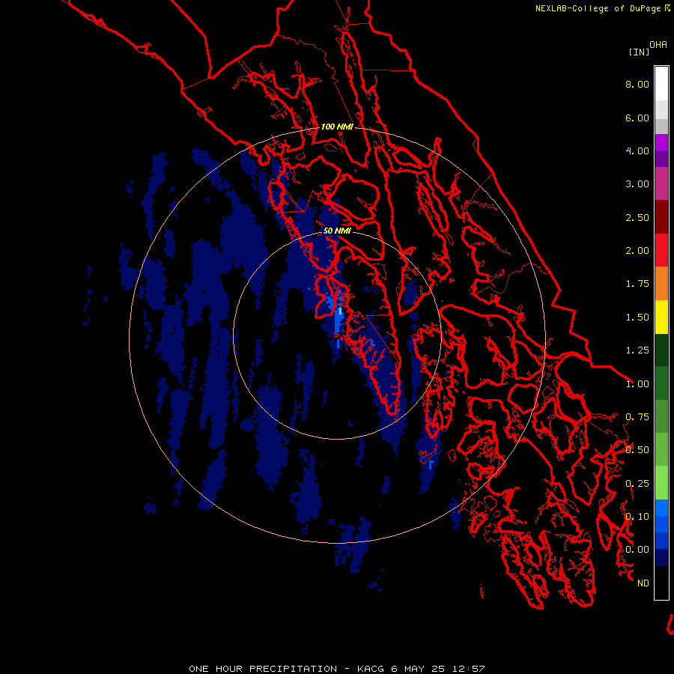The image size is (674, 674).
Task: Click the OHA product label above legend
Action: 658,45
